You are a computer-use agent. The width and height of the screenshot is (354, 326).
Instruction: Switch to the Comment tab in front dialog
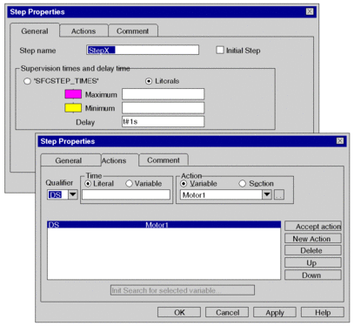click(164, 160)
